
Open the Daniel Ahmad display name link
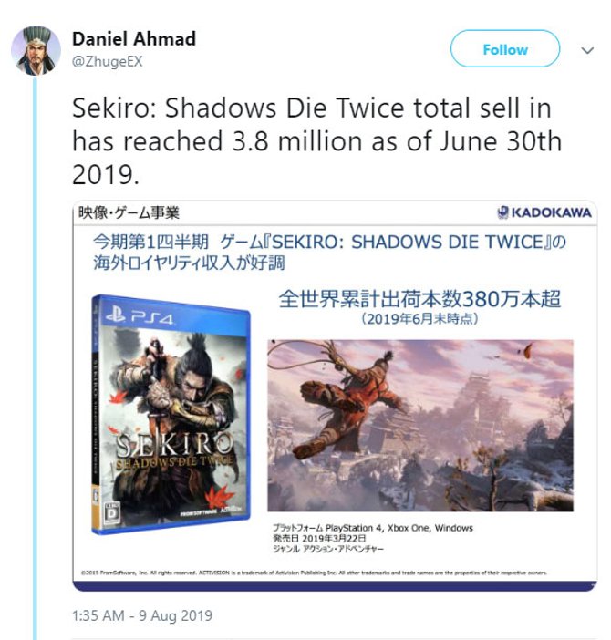[134, 39]
